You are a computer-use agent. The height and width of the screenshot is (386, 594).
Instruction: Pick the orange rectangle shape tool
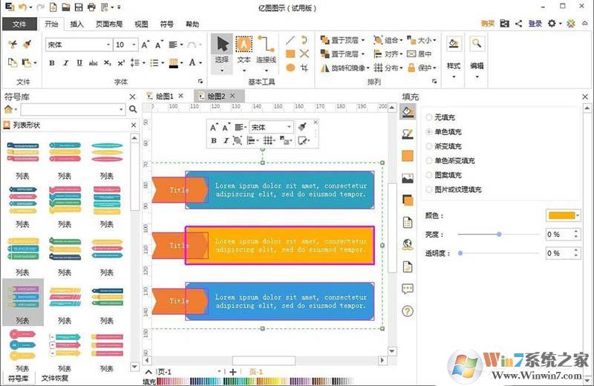coord(290,53)
